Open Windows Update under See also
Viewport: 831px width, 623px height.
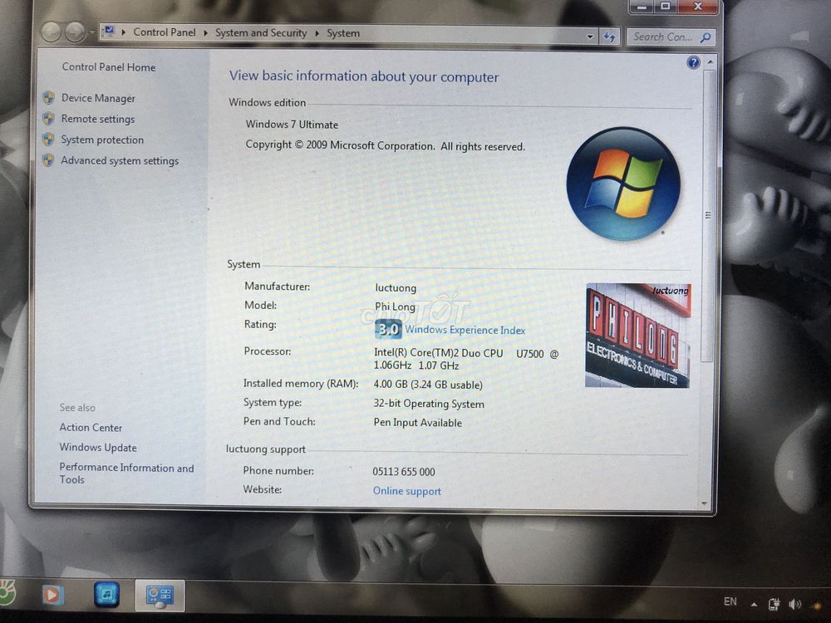pos(98,448)
